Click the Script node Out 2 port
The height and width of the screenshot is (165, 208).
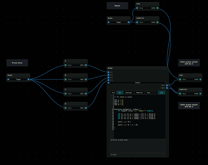(167, 88)
